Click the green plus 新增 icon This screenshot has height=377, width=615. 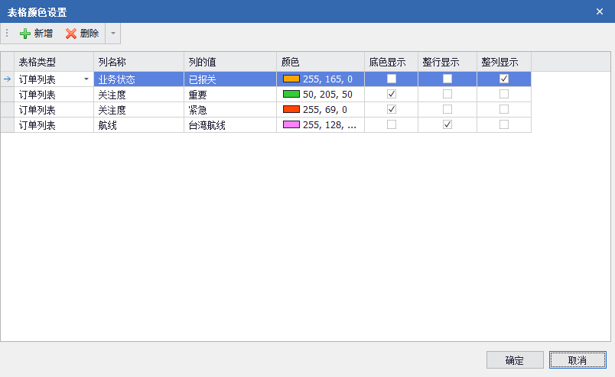[25, 34]
